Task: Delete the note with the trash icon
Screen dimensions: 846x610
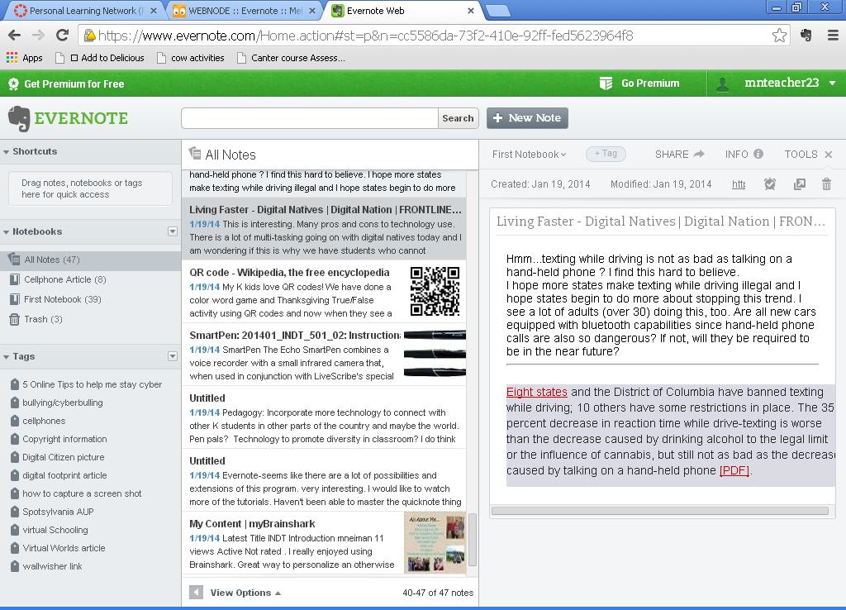Action: click(826, 184)
